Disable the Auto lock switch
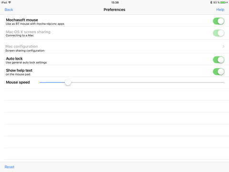Viewport: 229px width, 172px height. [x=219, y=60]
